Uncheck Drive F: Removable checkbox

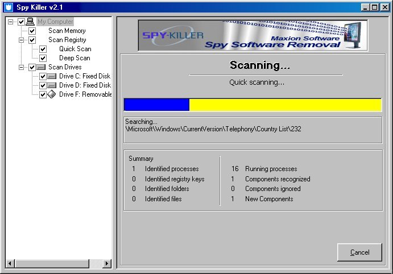click(43, 94)
